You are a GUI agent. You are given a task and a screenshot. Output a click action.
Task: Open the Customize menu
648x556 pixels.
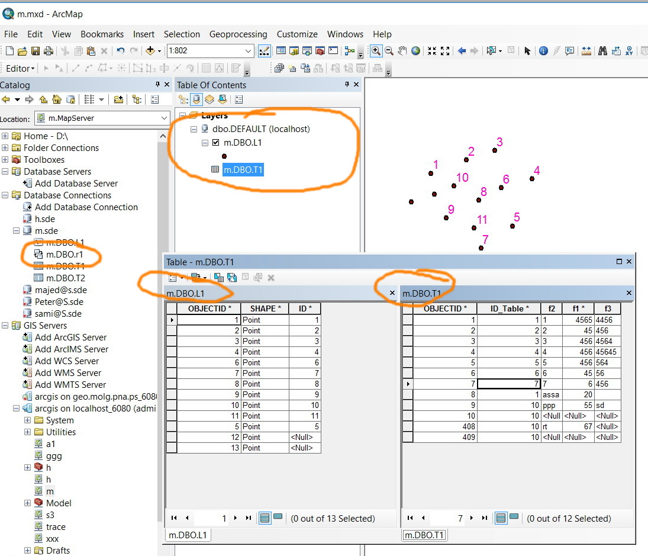[x=297, y=34]
